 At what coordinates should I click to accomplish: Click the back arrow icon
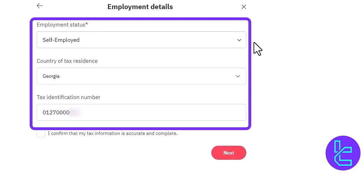click(40, 6)
